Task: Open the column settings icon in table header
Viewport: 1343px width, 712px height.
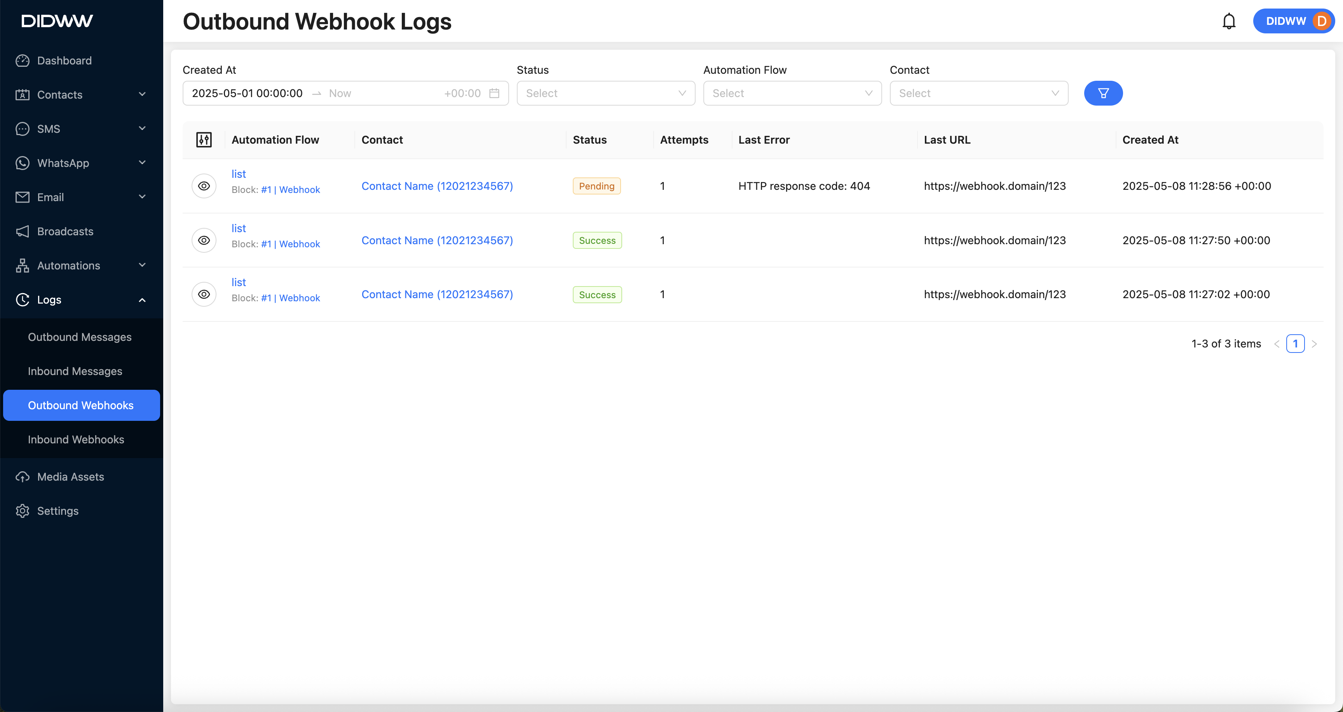Action: click(204, 140)
